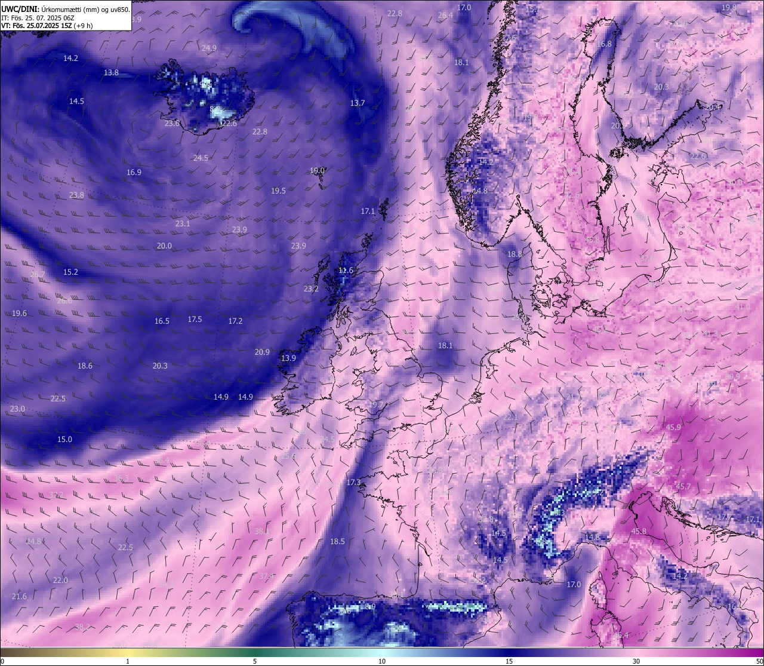Click the 16.9 value southwest of Iceland
Viewport: 764px width, 666px height.
click(x=134, y=172)
